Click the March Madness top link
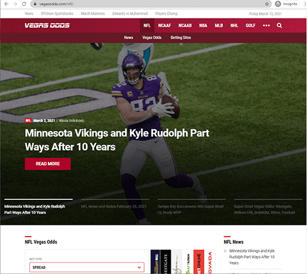307x274 pixels. click(x=93, y=13)
